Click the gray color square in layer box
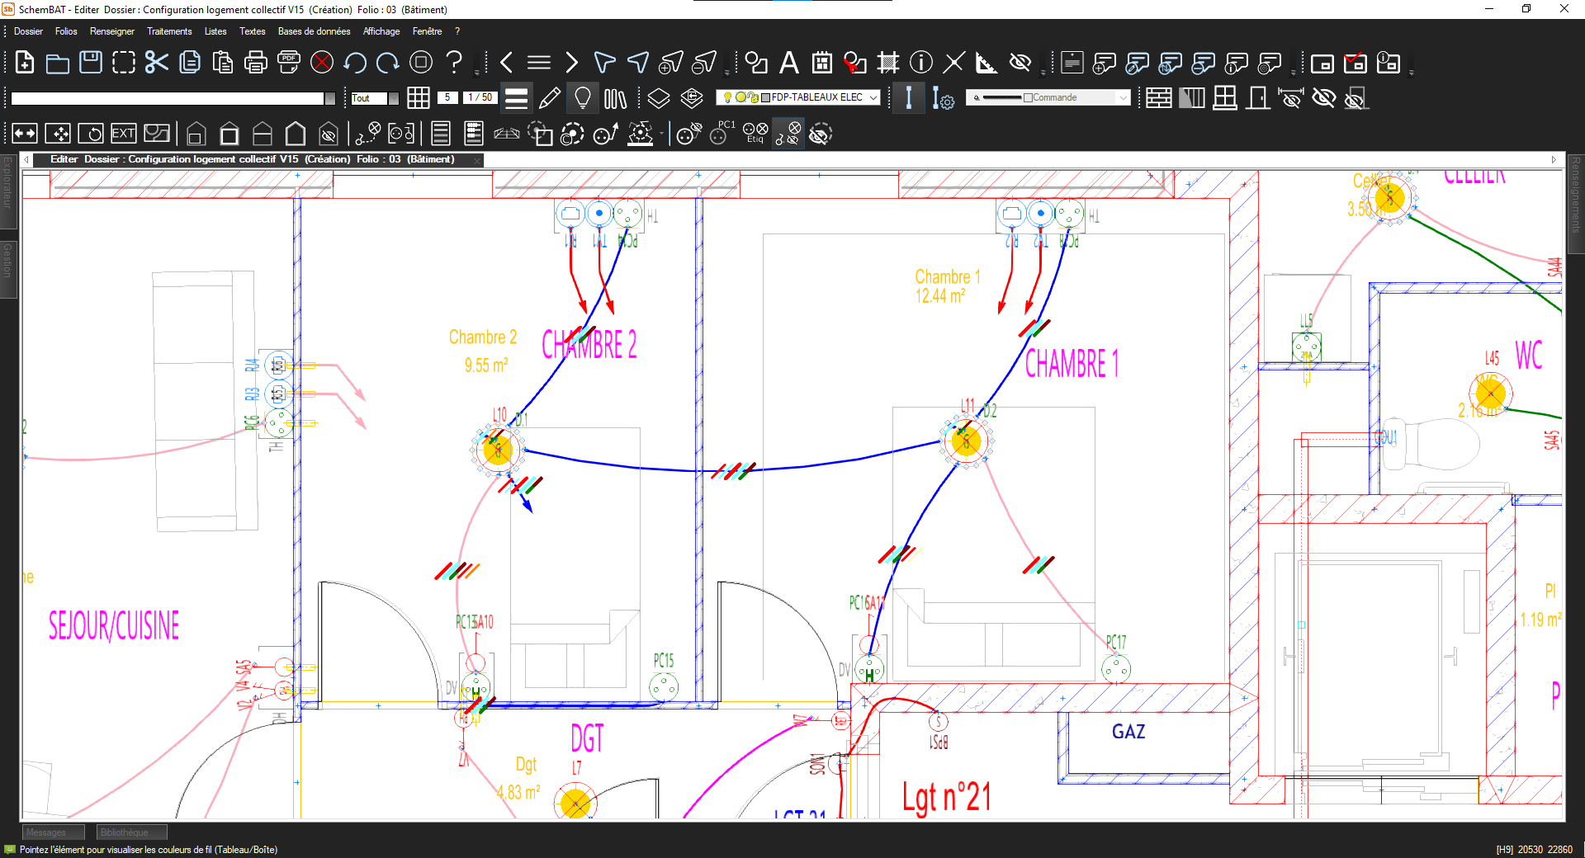1585x858 pixels. point(765,97)
